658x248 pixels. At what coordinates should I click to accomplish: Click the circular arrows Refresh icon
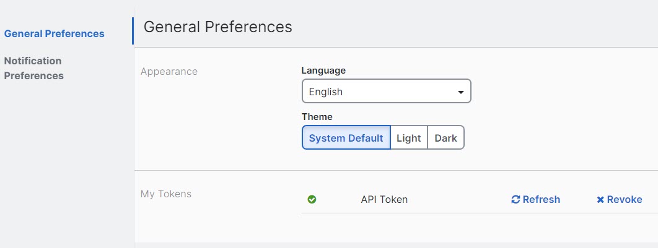(x=515, y=200)
